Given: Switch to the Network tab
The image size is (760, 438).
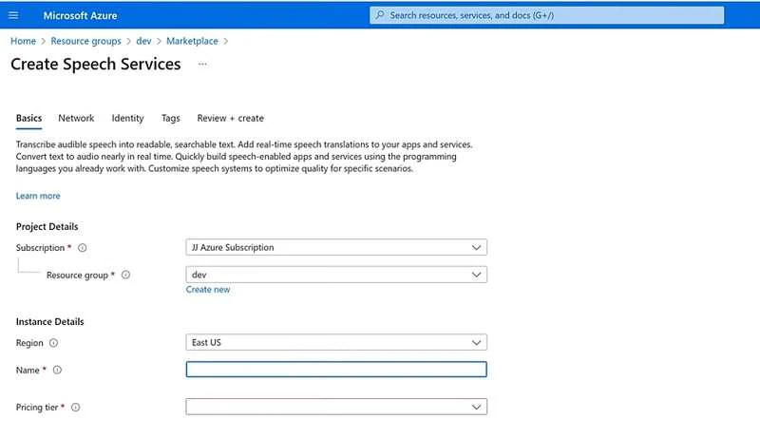Looking at the screenshot, I should coord(76,119).
